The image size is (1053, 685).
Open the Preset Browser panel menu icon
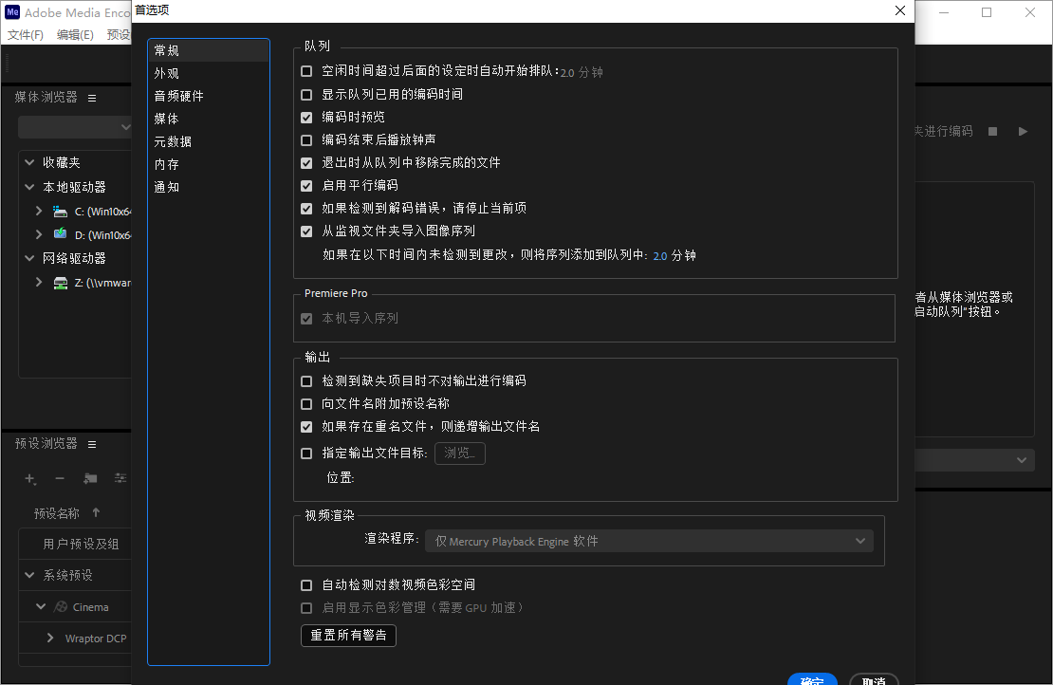(91, 443)
